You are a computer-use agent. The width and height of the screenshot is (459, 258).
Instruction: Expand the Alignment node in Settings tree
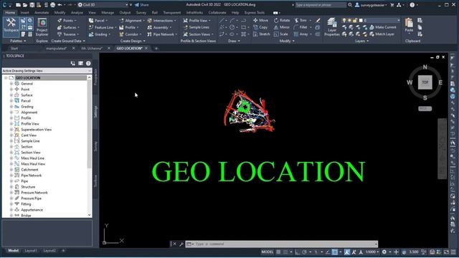(11, 113)
